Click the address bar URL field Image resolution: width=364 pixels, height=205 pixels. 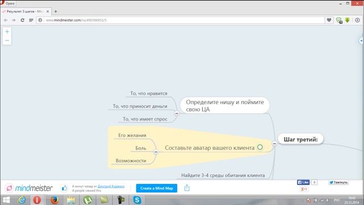point(181,20)
